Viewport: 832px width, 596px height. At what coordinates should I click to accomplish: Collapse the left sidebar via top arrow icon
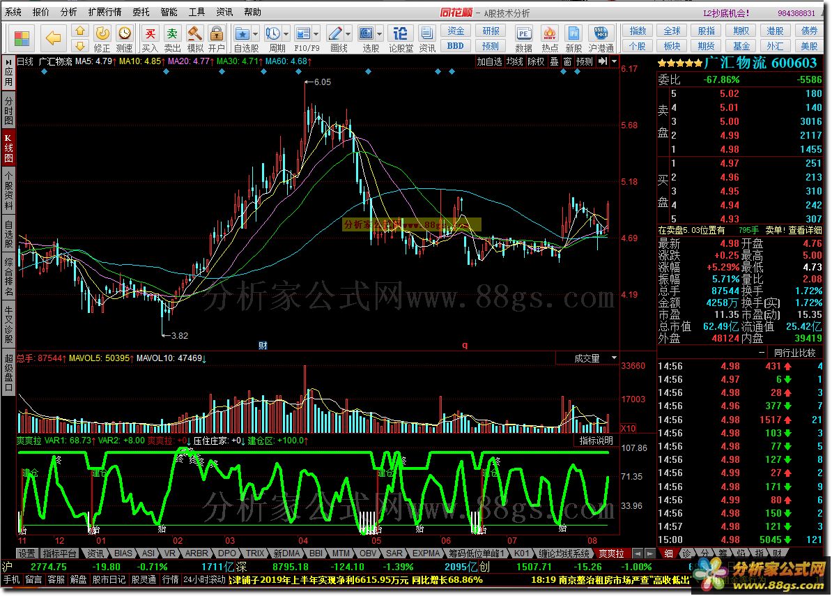[x=8, y=61]
